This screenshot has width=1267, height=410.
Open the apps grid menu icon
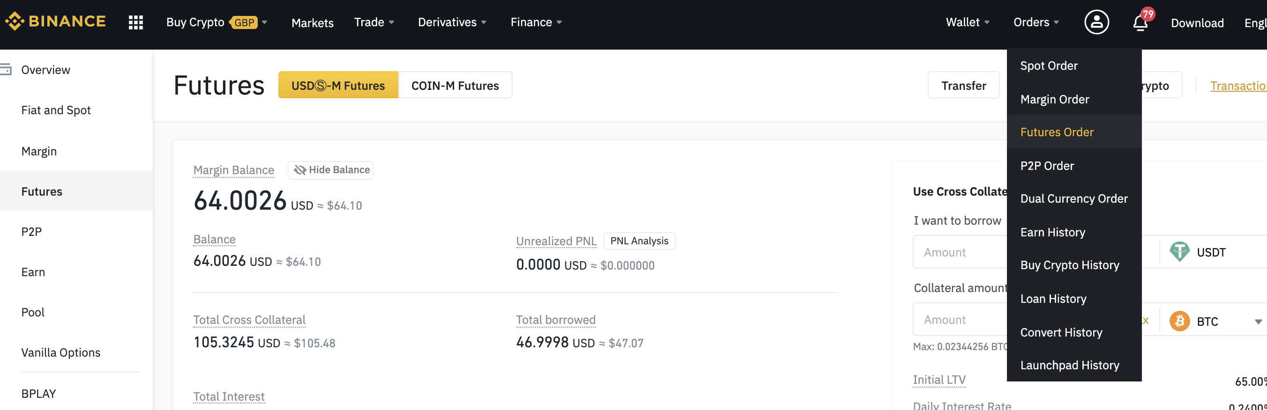136,22
